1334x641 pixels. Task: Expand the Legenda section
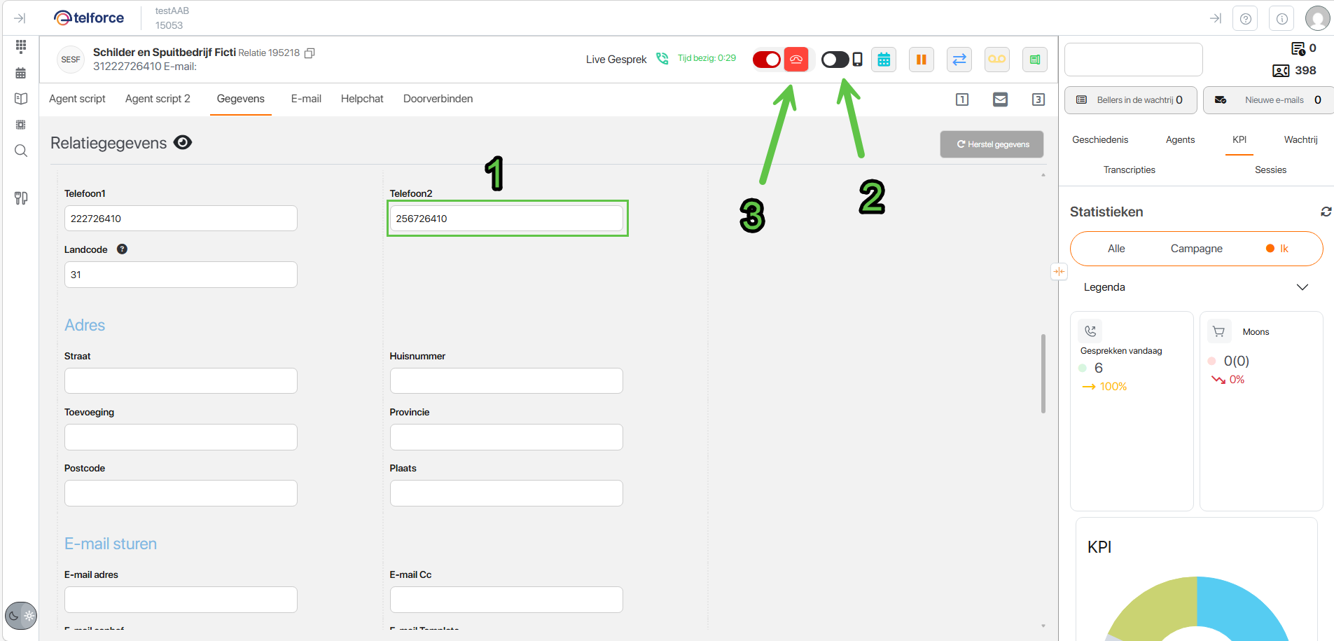pyautogui.click(x=1302, y=287)
